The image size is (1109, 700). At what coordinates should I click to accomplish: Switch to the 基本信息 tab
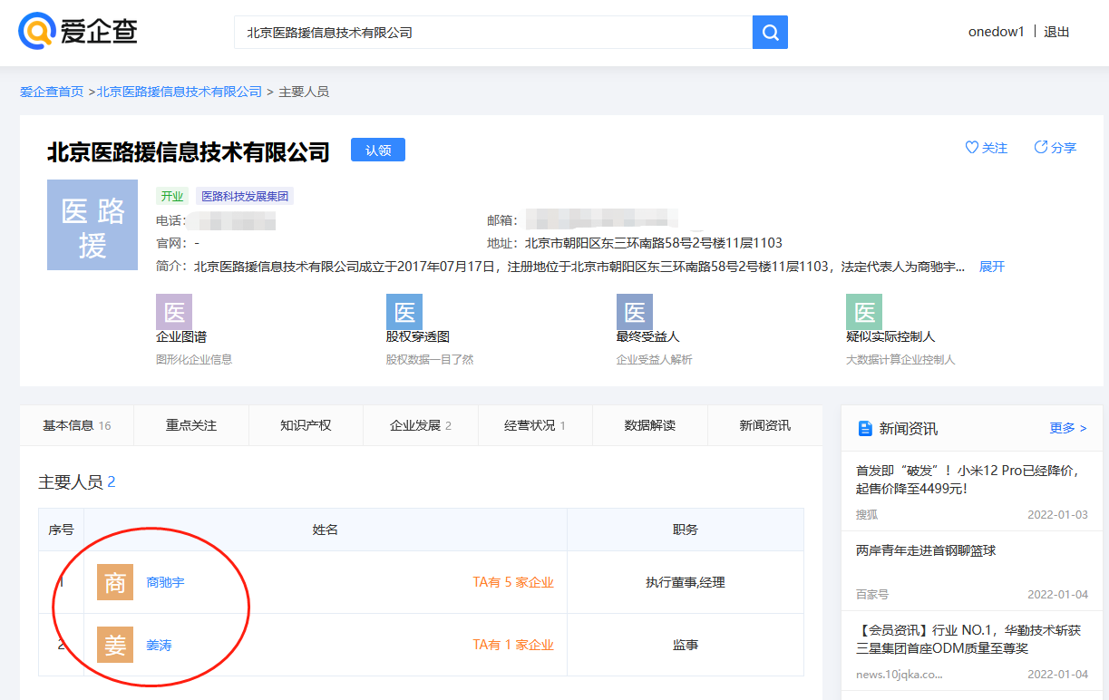(x=76, y=425)
